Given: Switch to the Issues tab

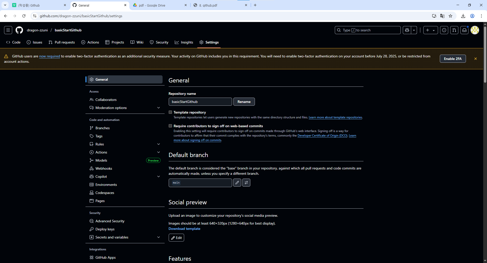Looking at the screenshot, I should 34,42.
